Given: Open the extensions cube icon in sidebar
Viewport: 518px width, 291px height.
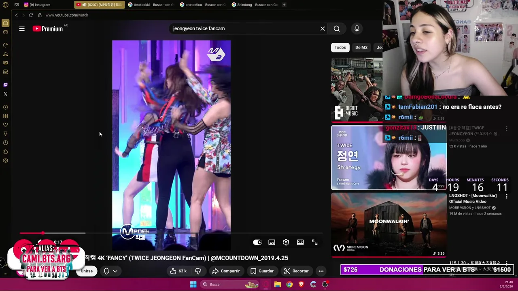Looking at the screenshot, I should click(x=5, y=152).
